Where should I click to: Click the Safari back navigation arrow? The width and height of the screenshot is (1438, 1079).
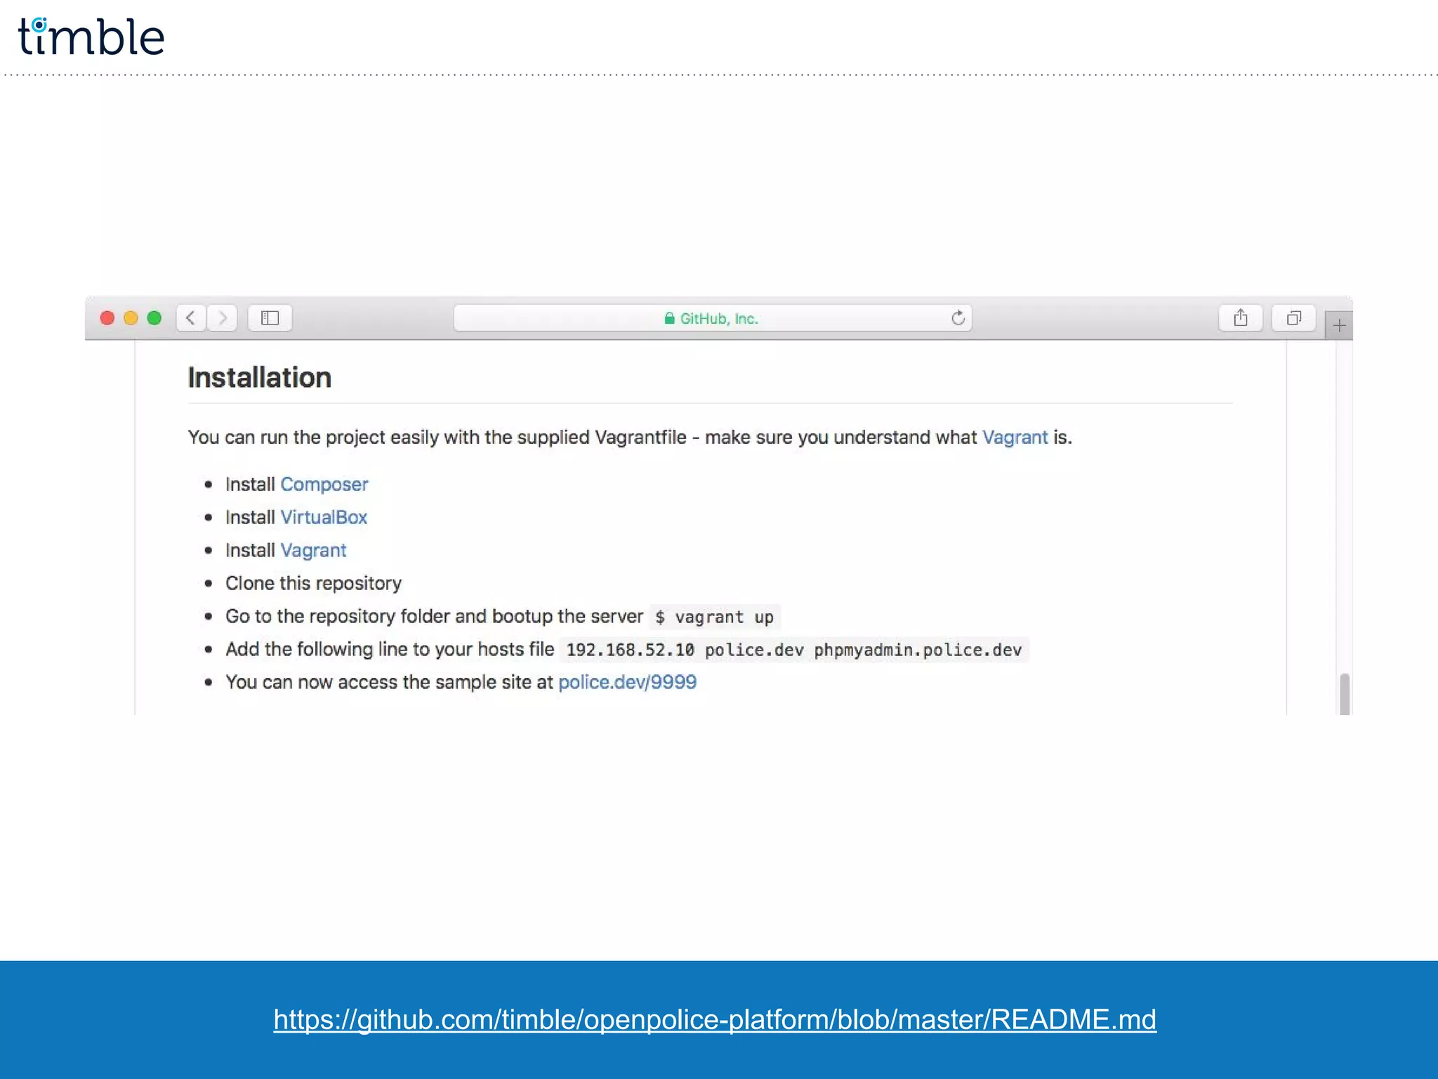[x=191, y=318]
